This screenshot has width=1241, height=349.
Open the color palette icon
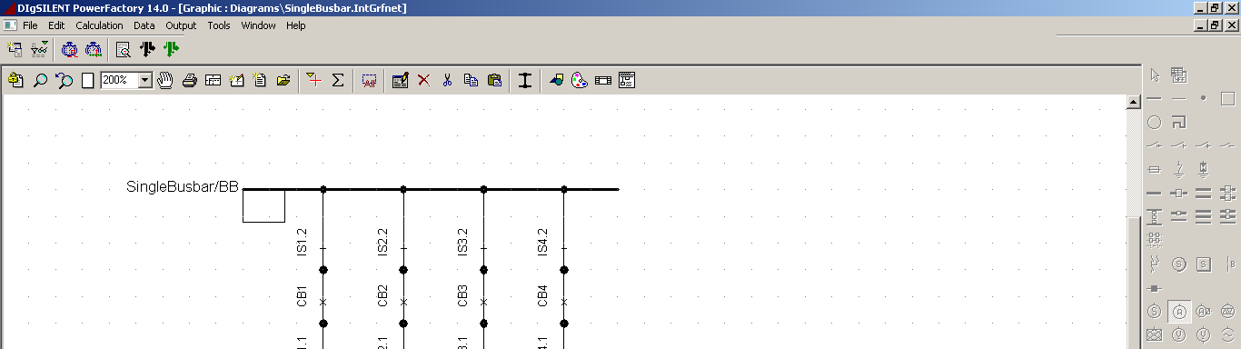pos(580,80)
